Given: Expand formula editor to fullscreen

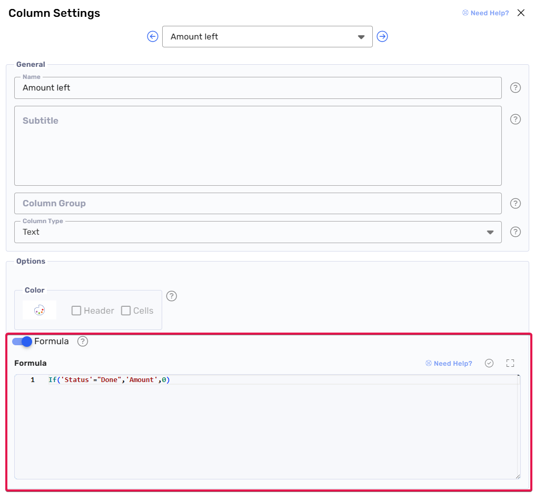Looking at the screenshot, I should 510,363.
